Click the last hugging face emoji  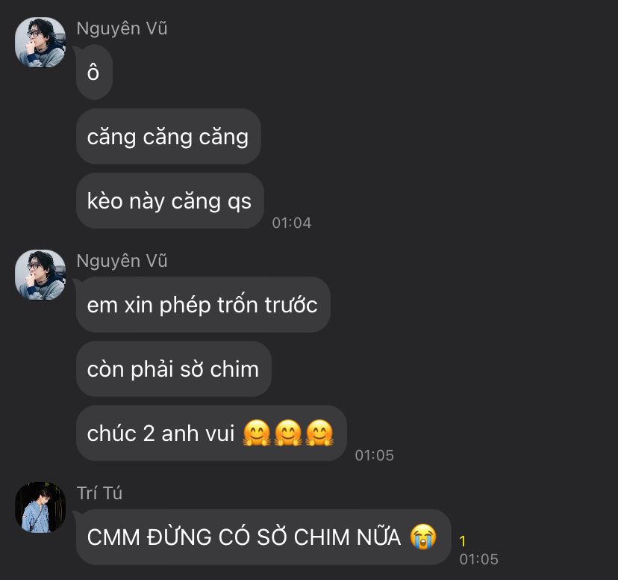[319, 433]
